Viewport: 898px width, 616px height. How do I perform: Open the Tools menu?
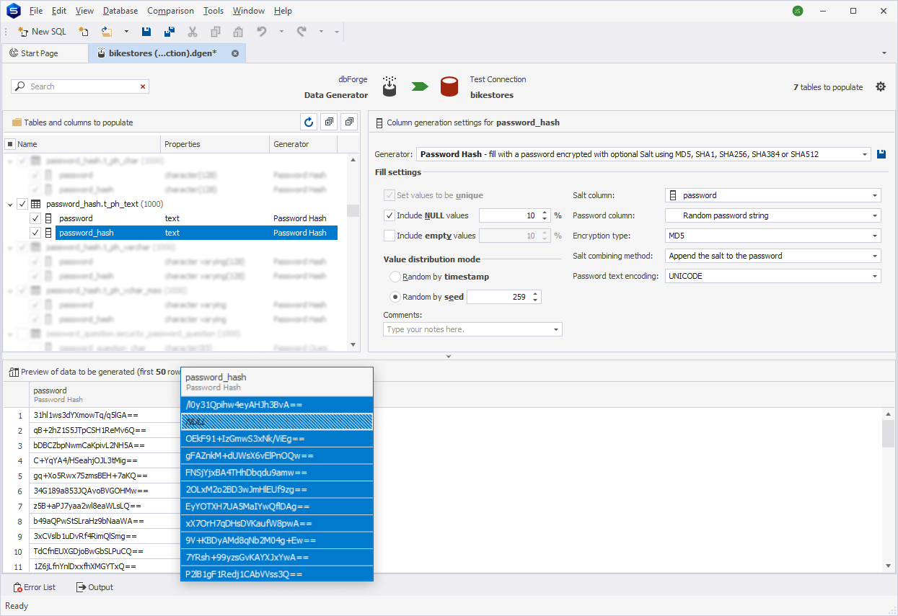tap(214, 11)
